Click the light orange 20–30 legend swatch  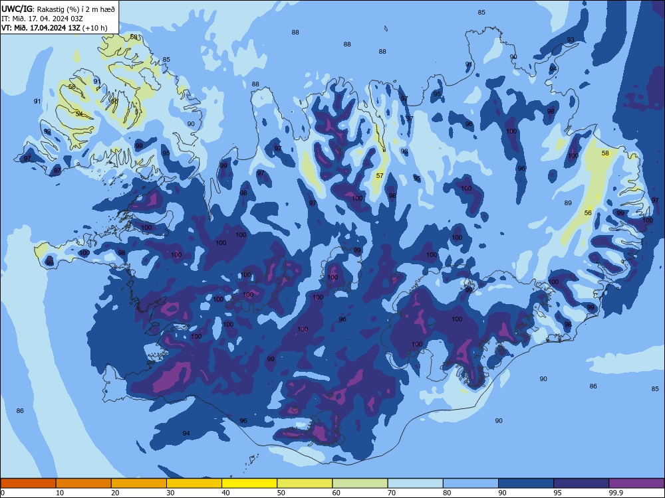pos(139,483)
